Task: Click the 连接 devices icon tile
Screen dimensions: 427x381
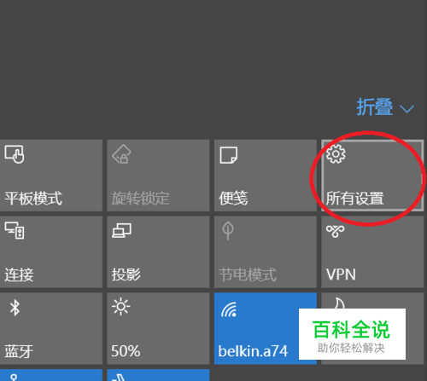Action: click(15, 230)
